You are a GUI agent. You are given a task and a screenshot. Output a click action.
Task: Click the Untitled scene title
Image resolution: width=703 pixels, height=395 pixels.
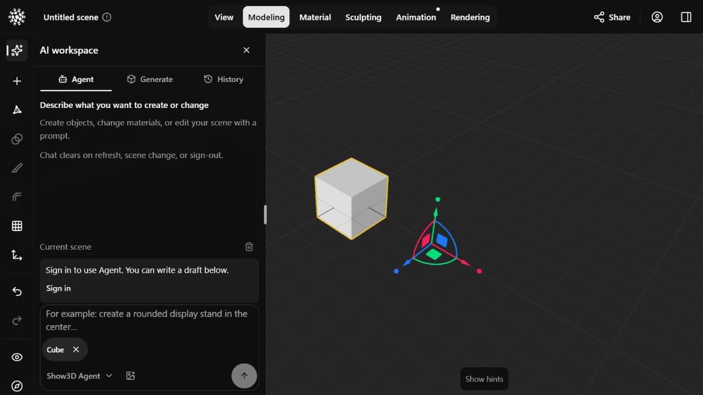tap(71, 17)
